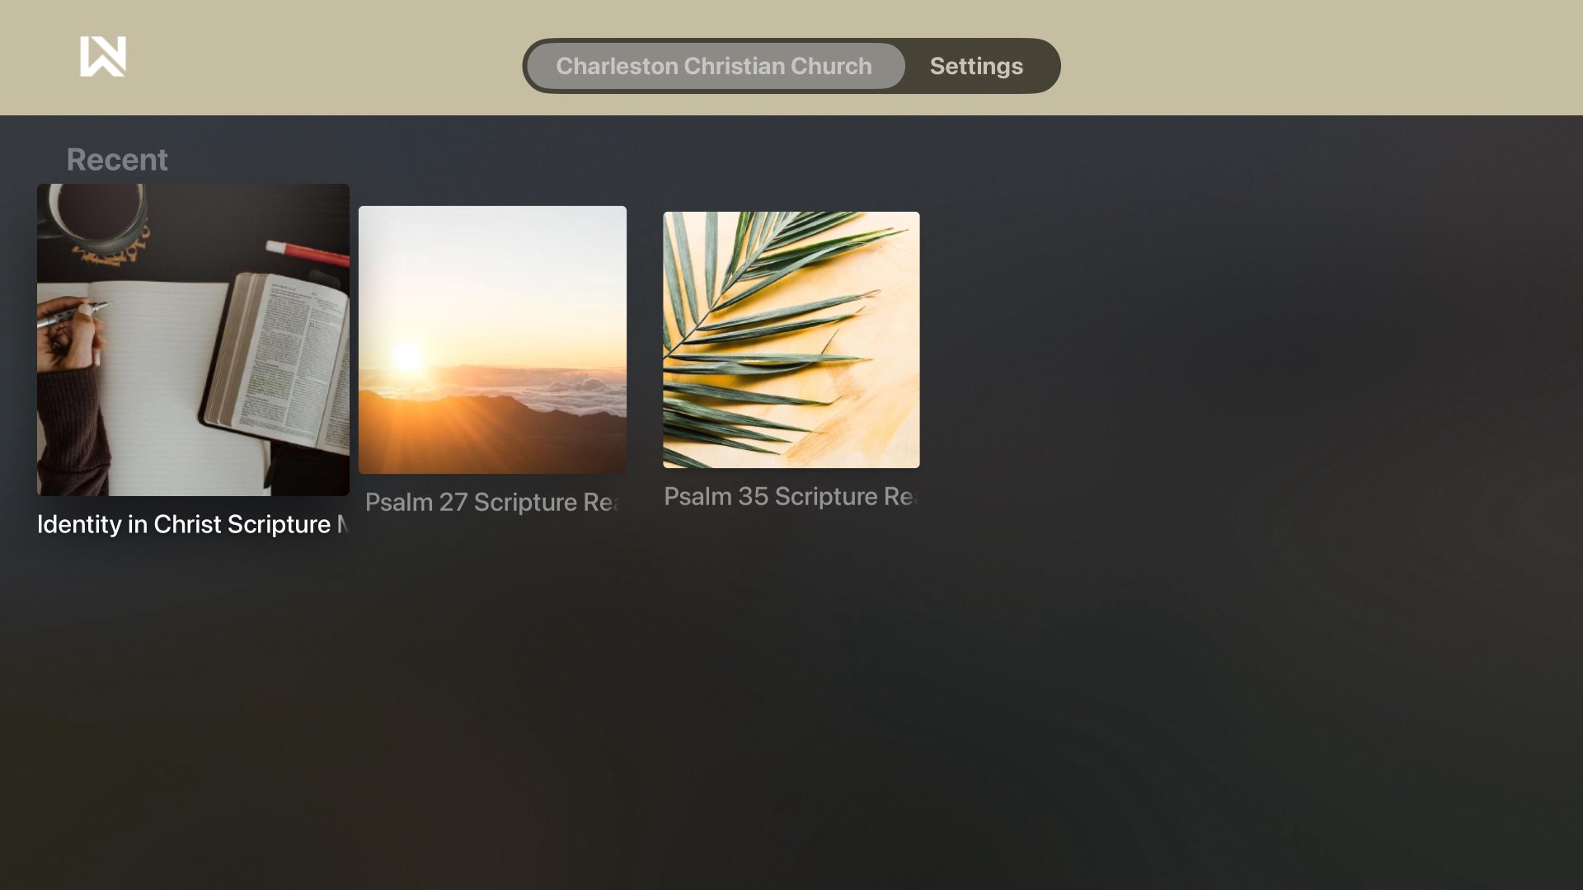The height and width of the screenshot is (890, 1583).
Task: Open the Identity in Christ thumbnail
Action: [x=193, y=340]
